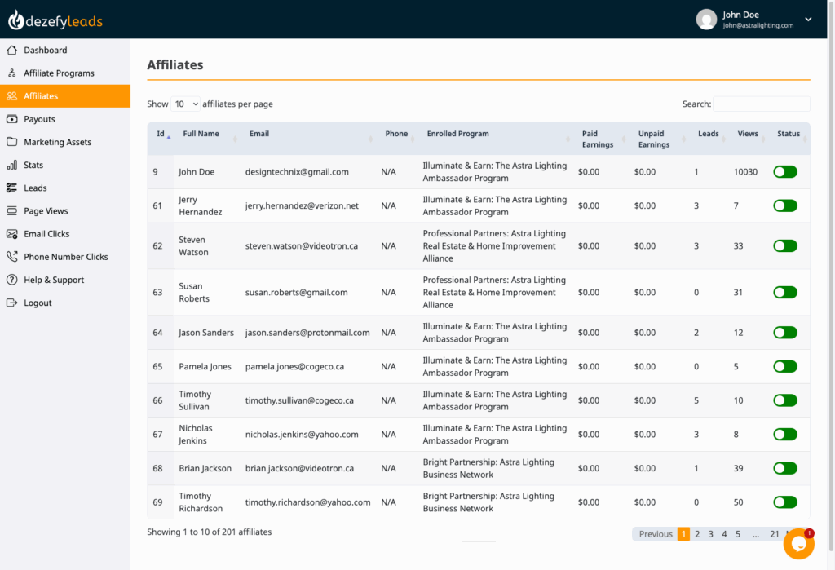The image size is (835, 570).
Task: Click the Affiliates people icon
Action: click(x=11, y=96)
